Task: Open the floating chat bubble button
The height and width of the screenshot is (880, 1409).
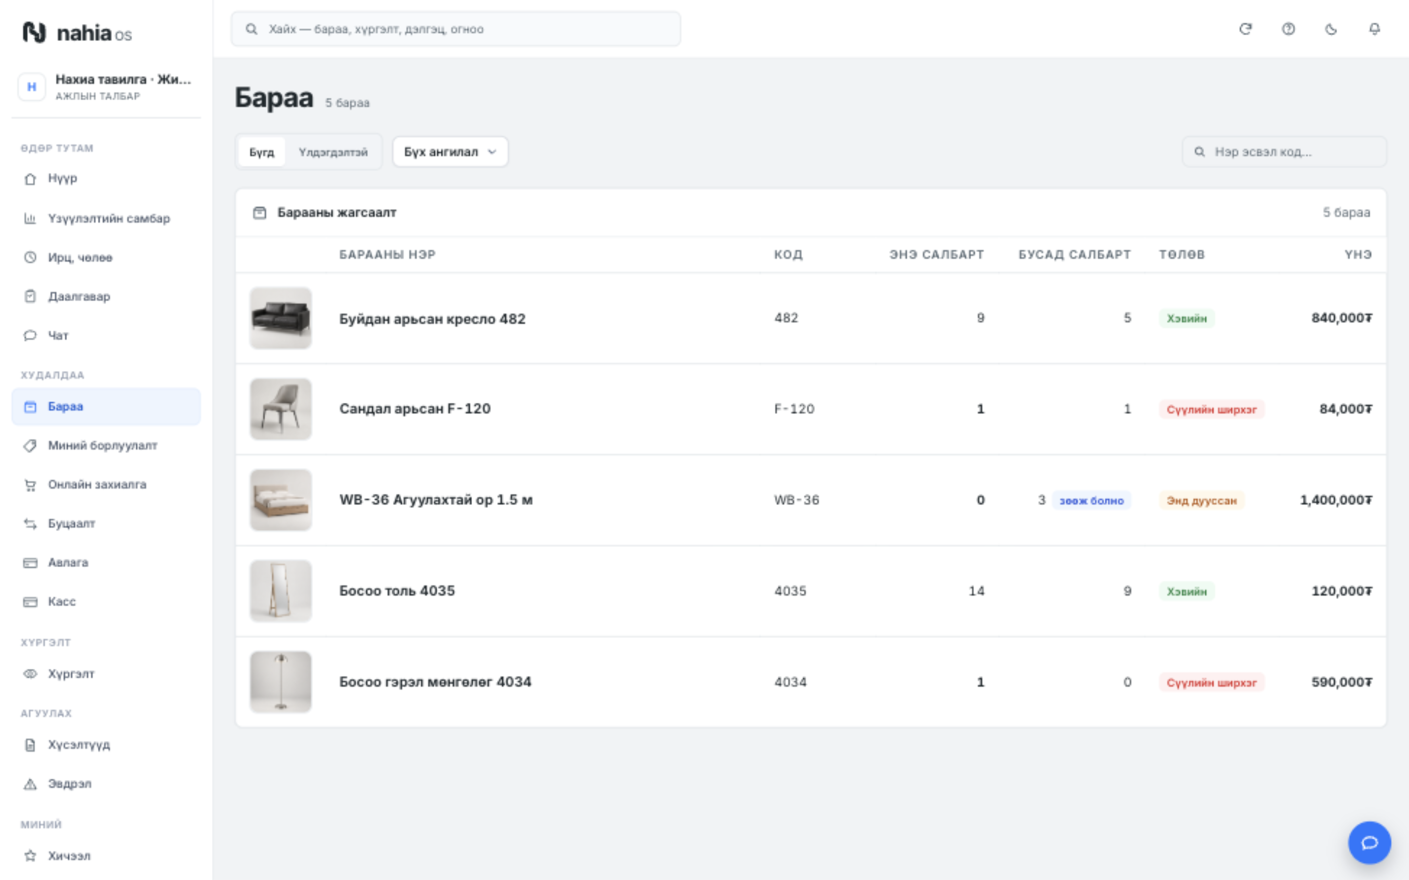Action: pyautogui.click(x=1369, y=842)
